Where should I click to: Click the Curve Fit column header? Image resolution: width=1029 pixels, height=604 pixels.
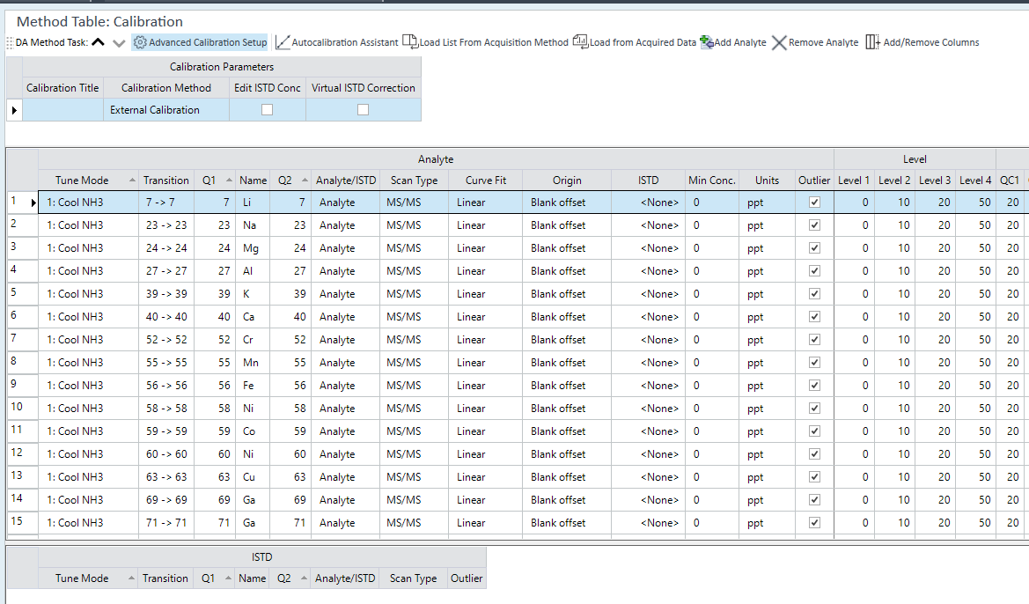point(486,180)
